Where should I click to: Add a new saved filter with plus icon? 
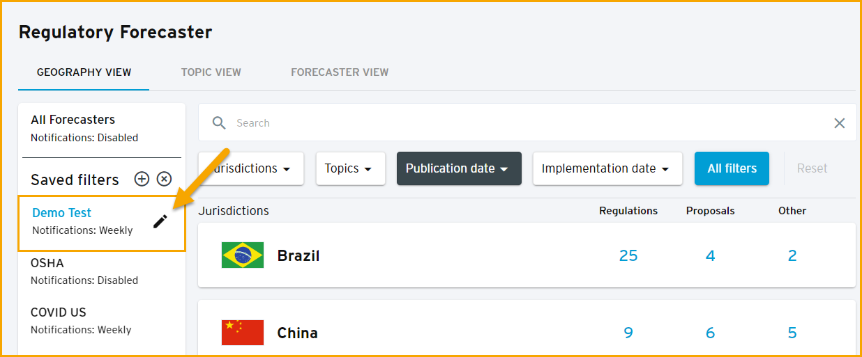pyautogui.click(x=142, y=180)
